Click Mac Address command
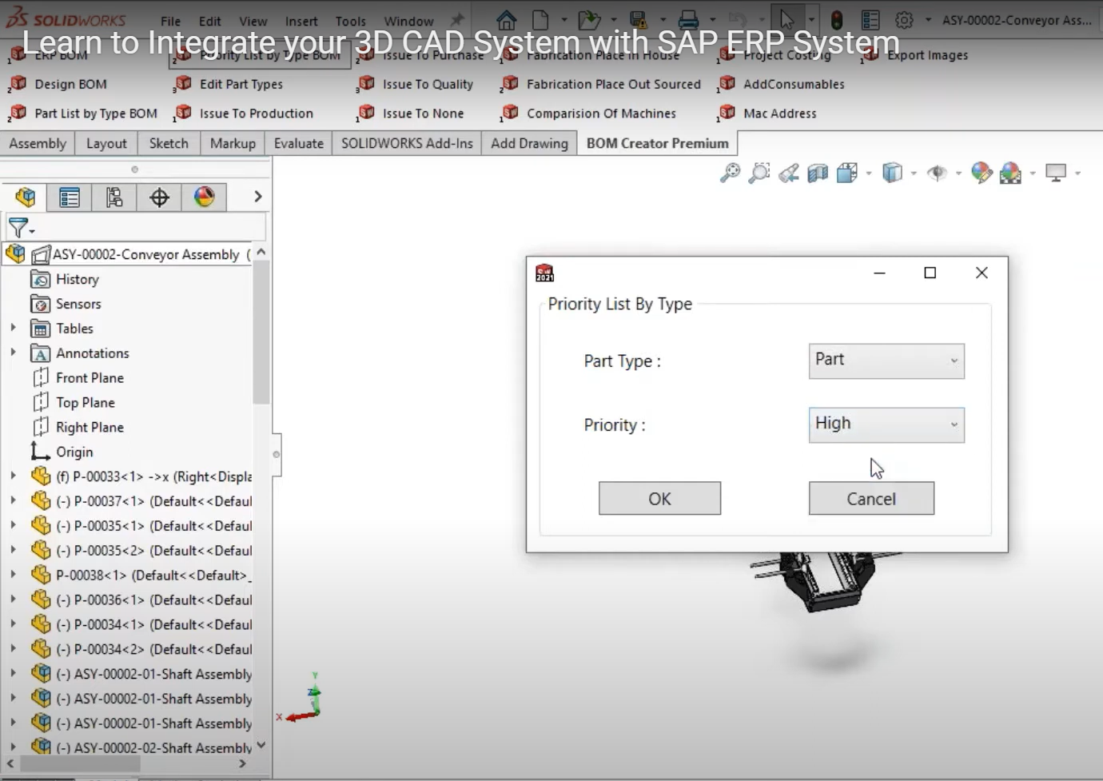The image size is (1103, 781). coord(768,114)
